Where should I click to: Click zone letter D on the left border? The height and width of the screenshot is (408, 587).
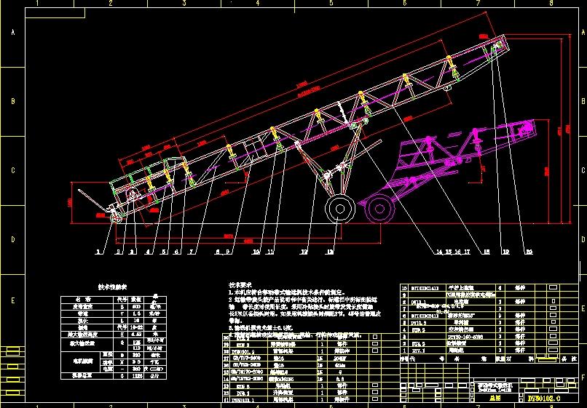pyautogui.click(x=13, y=239)
